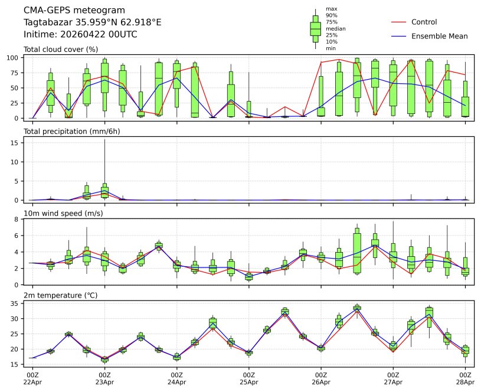This screenshot has width=481, height=392.
Task: Select the Control legend label
Action: point(424,22)
